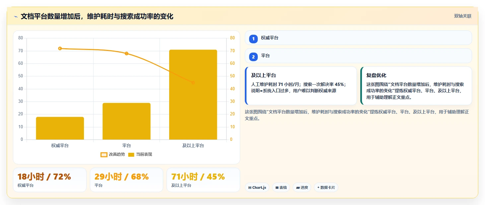Click the 数据卡片 tag

326,187
